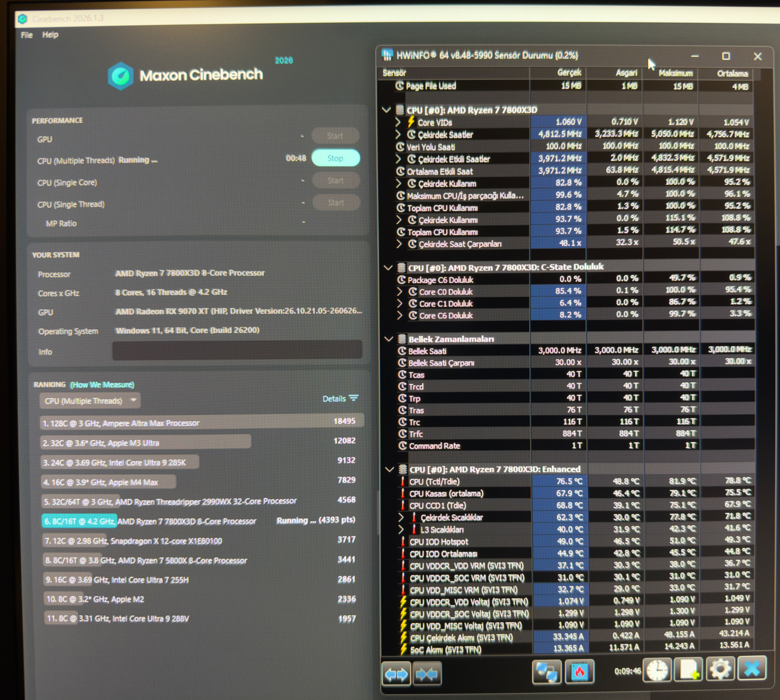Select the Apple M3 Ultra ranking bar
This screenshot has width=780, height=700.
pyautogui.click(x=146, y=442)
